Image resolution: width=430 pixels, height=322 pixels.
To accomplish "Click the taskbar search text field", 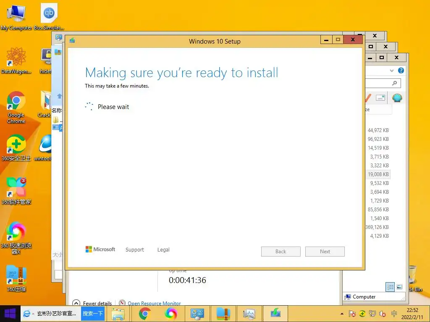I will click(x=56, y=314).
